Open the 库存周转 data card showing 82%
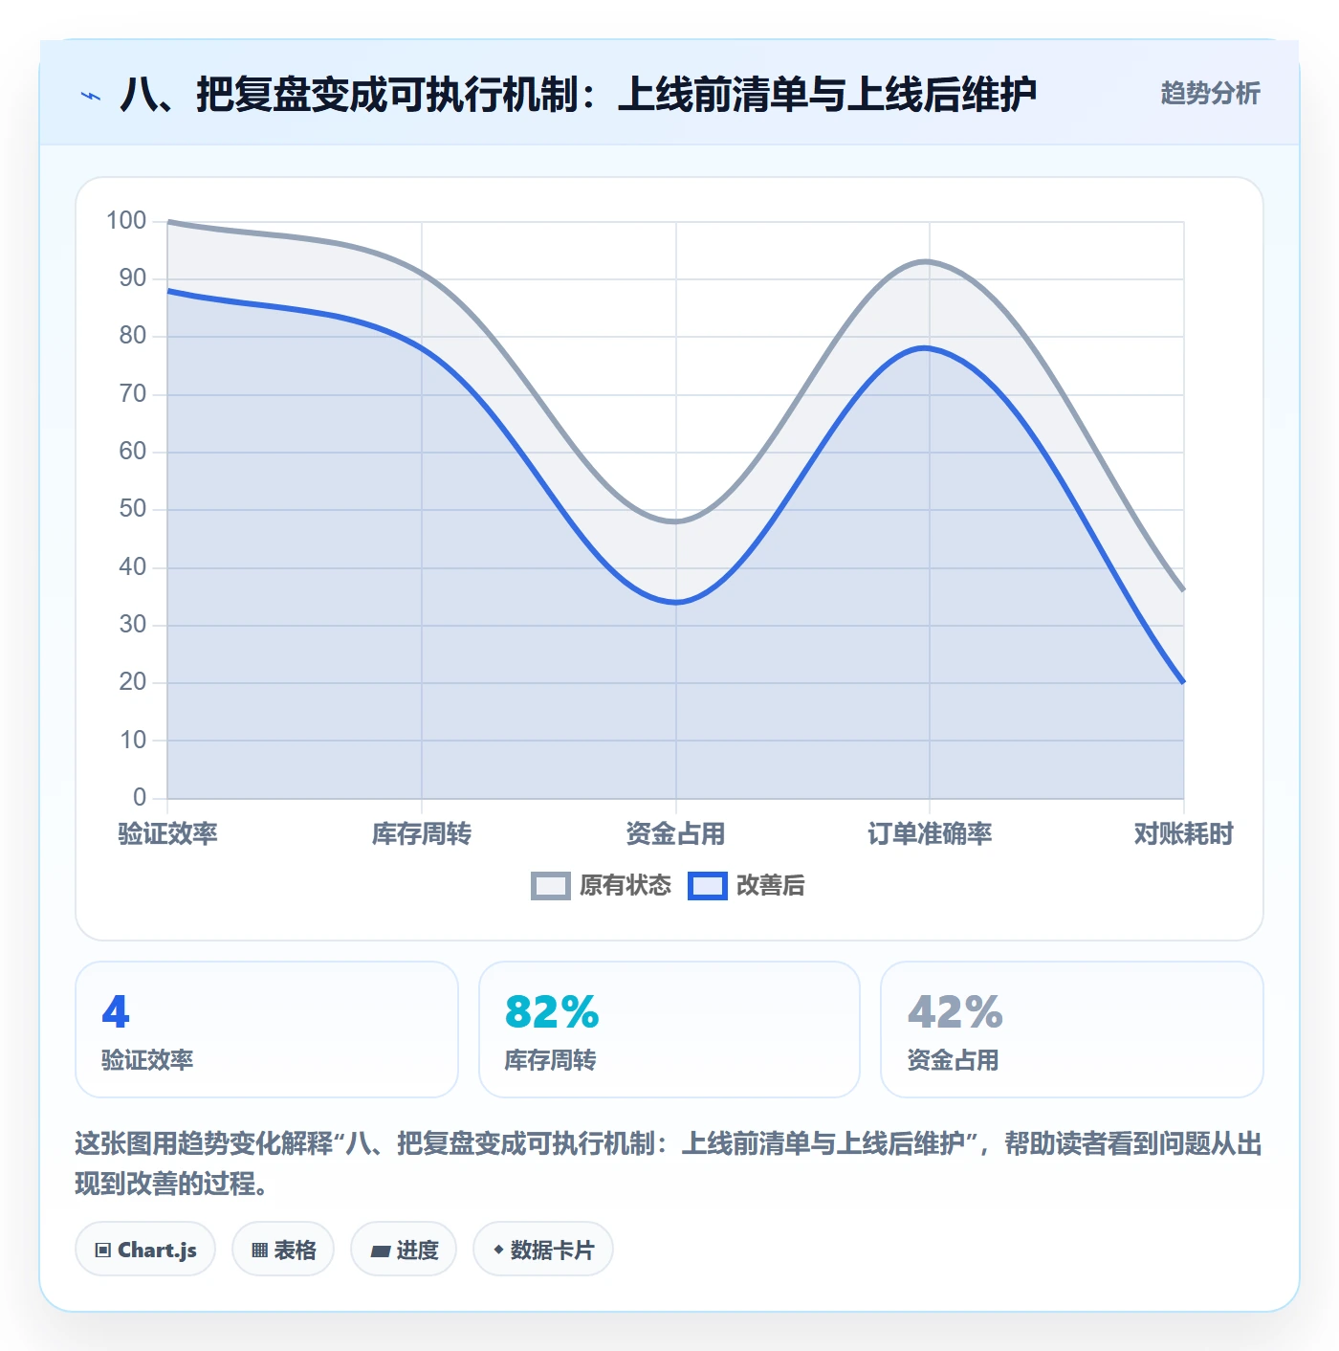1339x1351 pixels. [x=669, y=1030]
